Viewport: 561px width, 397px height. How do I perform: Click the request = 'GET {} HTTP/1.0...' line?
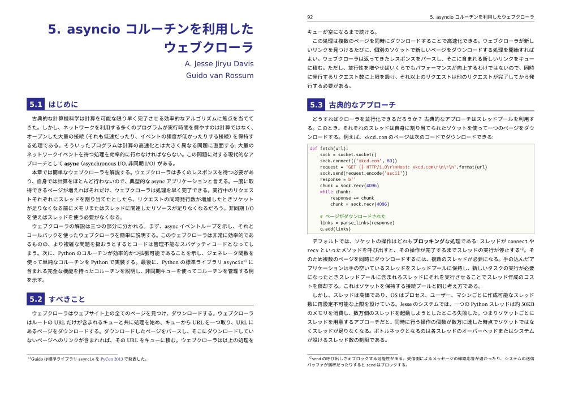point(404,167)
